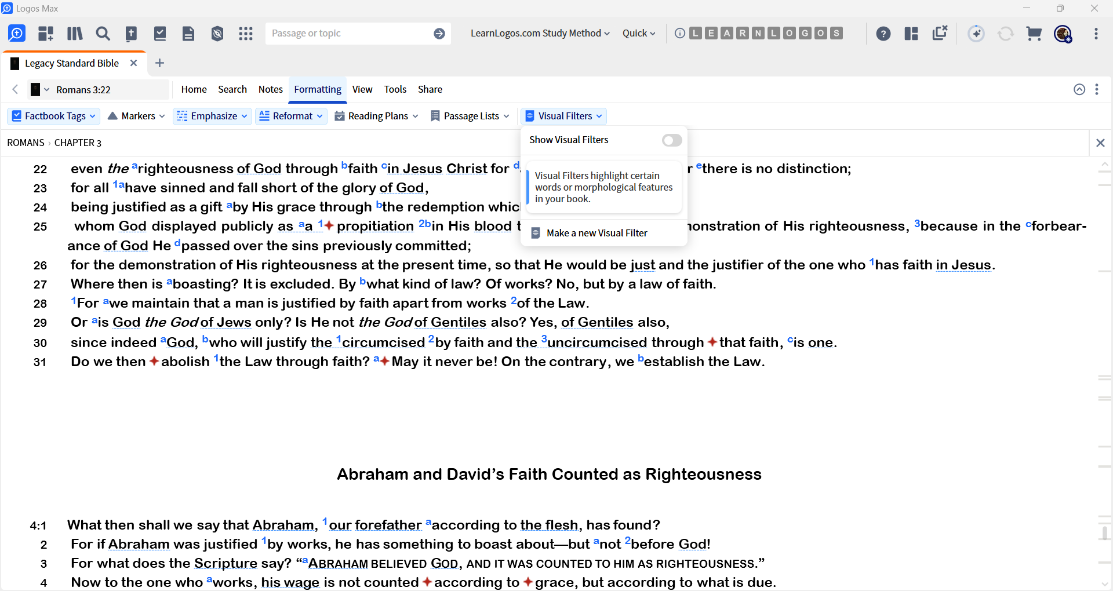Open the compass Guides icon

pos(217,34)
